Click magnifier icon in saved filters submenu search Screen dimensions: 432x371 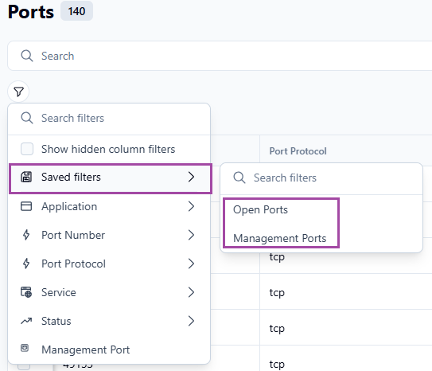[x=239, y=178]
